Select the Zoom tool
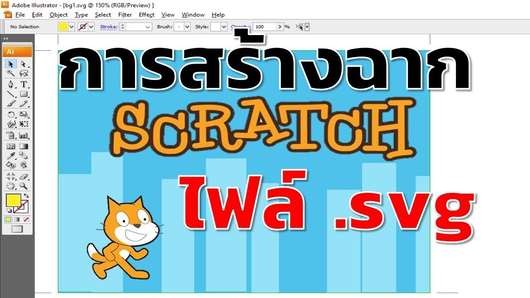 [x=24, y=186]
